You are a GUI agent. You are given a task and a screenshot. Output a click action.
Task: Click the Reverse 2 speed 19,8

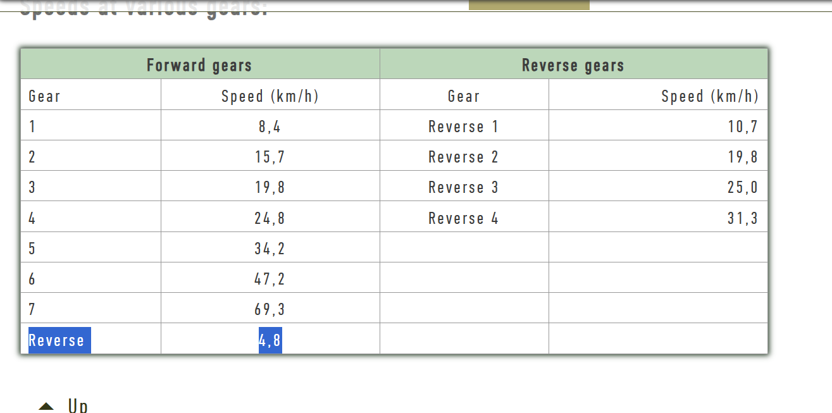point(658,156)
